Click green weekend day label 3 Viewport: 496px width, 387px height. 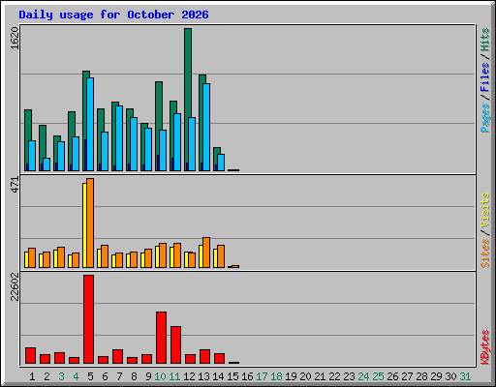[x=61, y=376]
